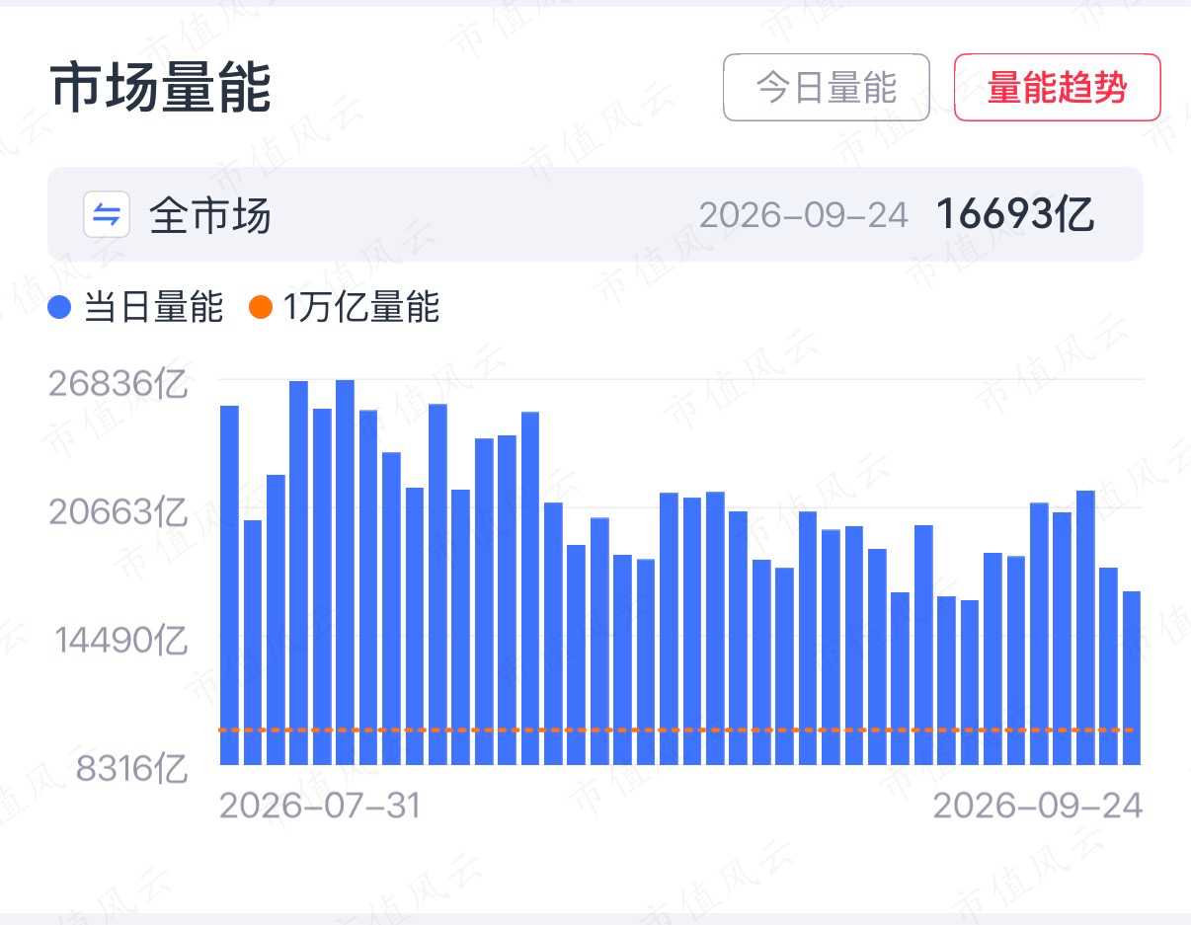Toggle the orange 1万亿量能 legend dot
Screen dimensions: 1191x925
click(261, 308)
